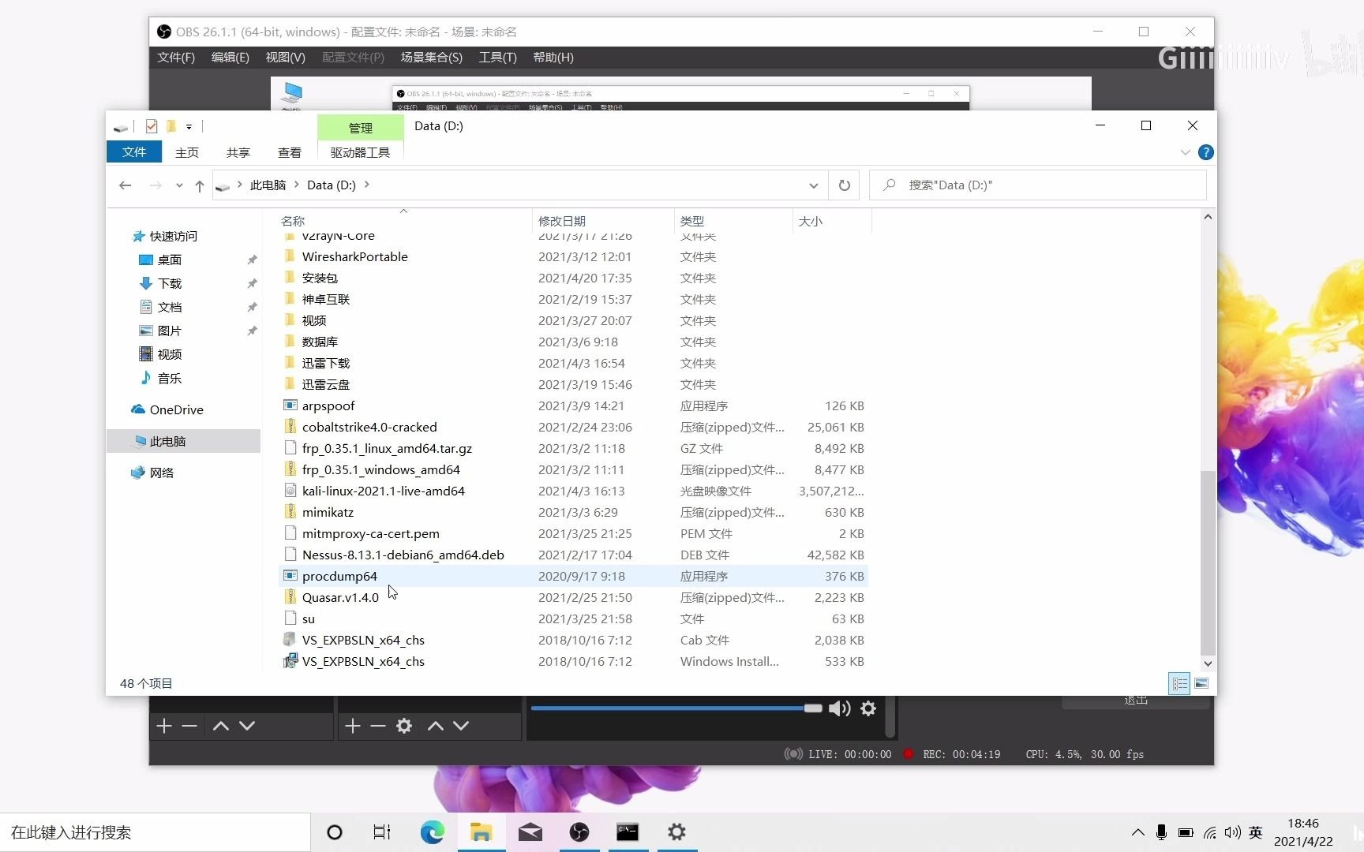The image size is (1364, 852).
Task: Expand the ribbon chevron in Explorer
Action: coord(1185,152)
